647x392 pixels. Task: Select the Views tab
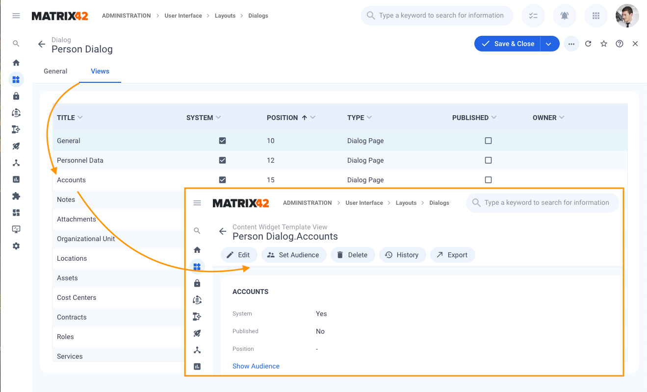[100, 71]
